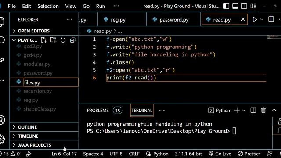Viewport: 281px width, 158px height.
Task: Switch to the password.py editor tab
Action: click(x=173, y=19)
